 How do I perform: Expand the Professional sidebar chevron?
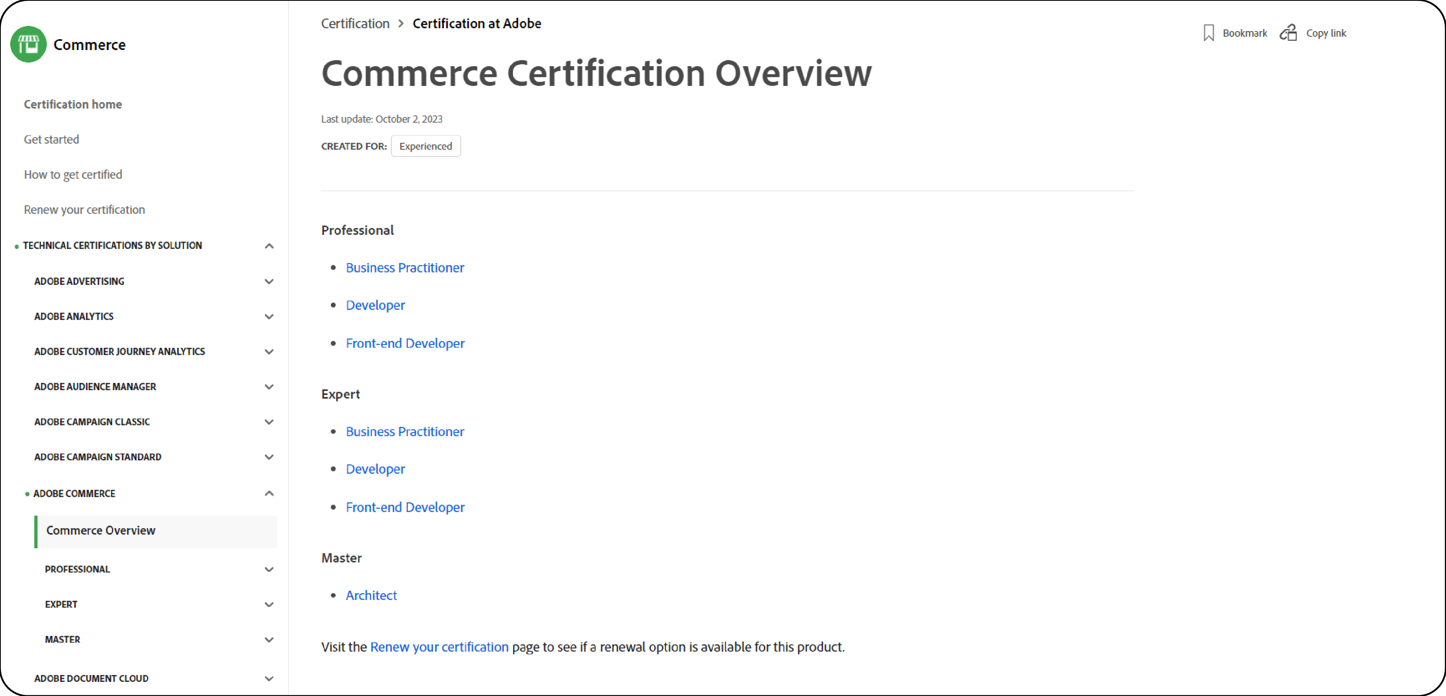point(270,570)
